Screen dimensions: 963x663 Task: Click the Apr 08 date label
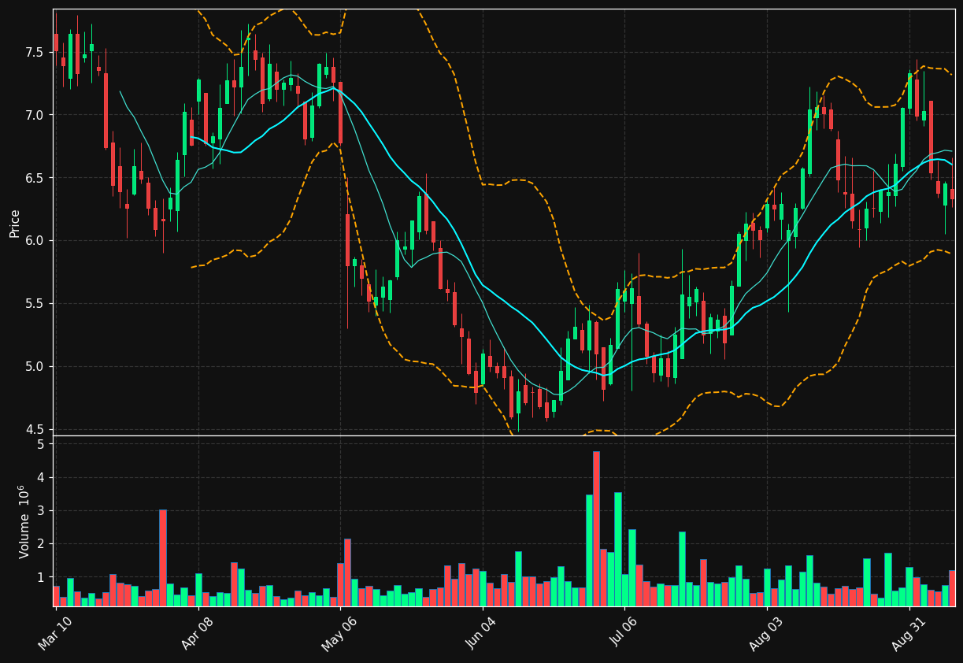click(x=198, y=634)
